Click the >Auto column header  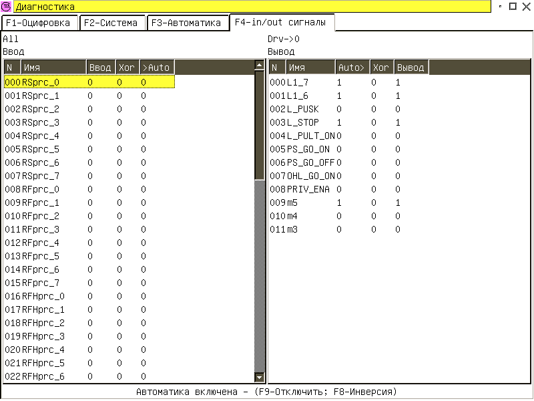tap(156, 68)
